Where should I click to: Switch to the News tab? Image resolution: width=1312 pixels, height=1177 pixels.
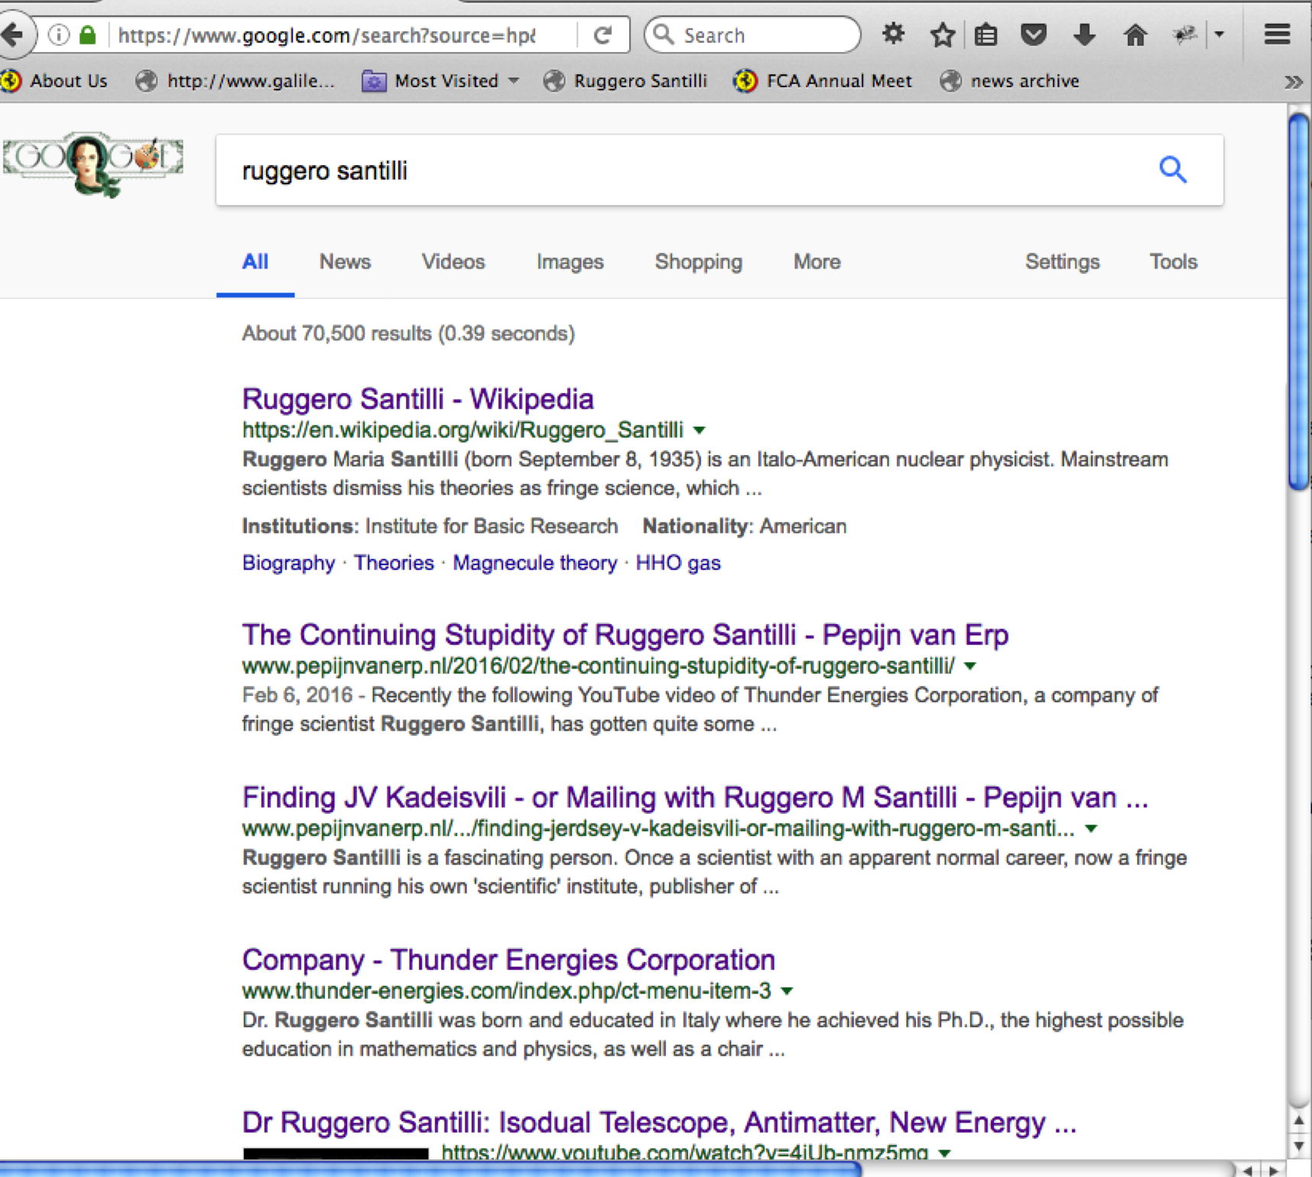pos(345,262)
